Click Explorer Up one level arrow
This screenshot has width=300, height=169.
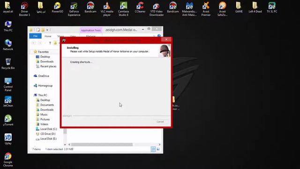tap(50, 43)
